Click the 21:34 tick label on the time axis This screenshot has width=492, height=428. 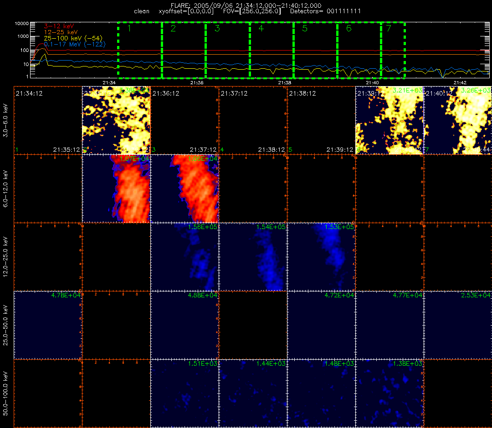tap(109, 83)
